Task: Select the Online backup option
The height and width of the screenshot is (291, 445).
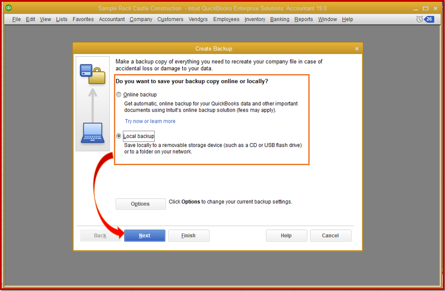Action: point(119,94)
